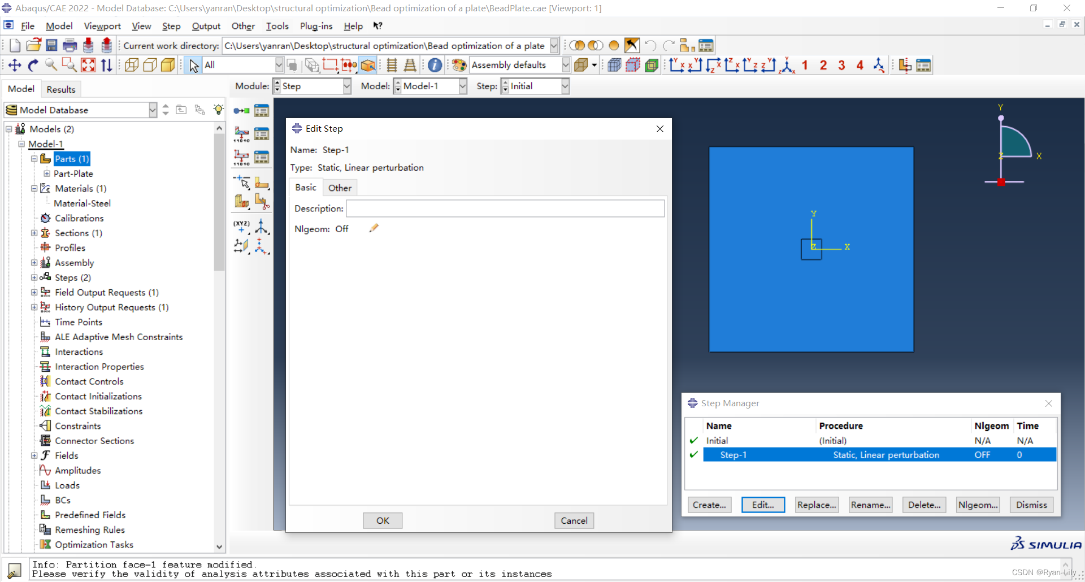Screen dimensions: 1085x582
Task: Apply custom view number 1
Action: pyautogui.click(x=805, y=65)
